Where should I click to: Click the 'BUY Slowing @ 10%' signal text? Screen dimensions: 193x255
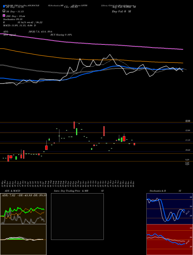pyautogui.click(x=61, y=35)
